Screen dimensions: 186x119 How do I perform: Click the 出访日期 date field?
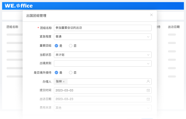pyautogui.click(x=103, y=99)
